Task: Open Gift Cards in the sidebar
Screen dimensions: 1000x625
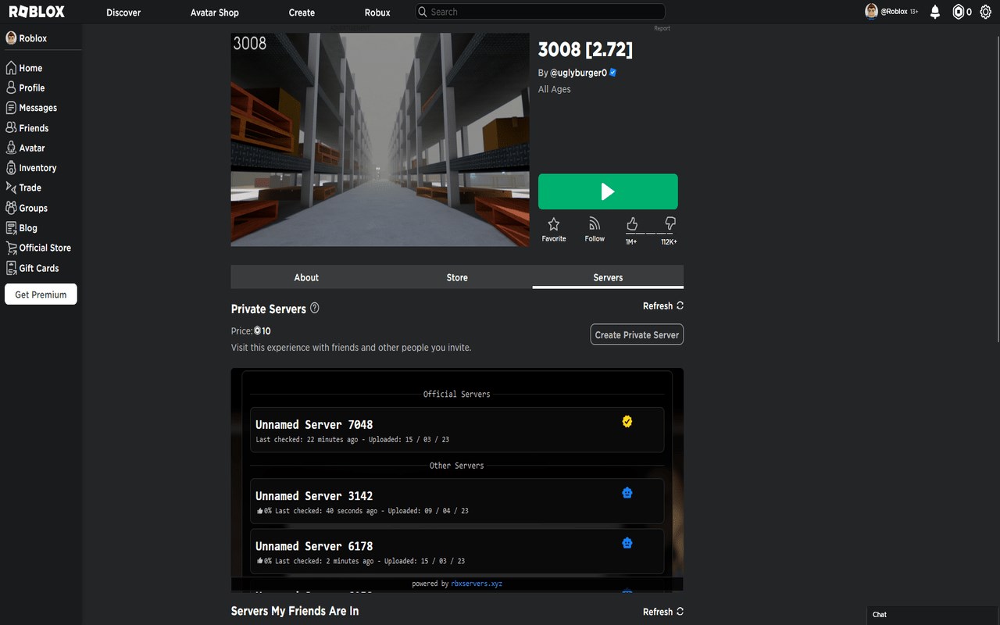Action: point(33,268)
